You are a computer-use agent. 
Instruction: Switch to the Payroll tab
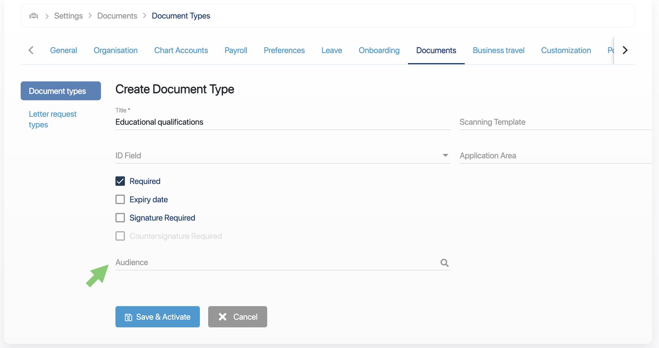point(236,50)
